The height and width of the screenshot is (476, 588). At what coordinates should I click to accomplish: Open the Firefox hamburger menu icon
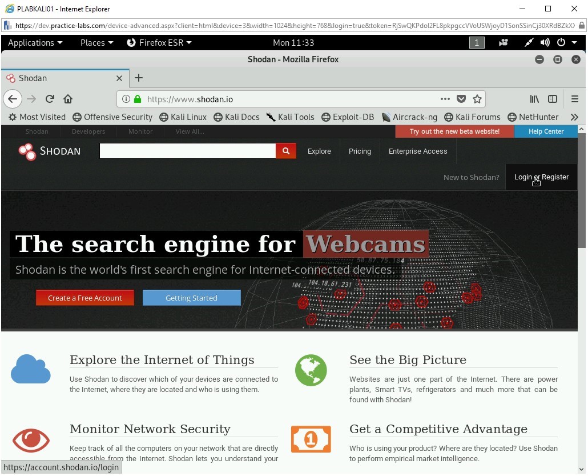click(575, 98)
